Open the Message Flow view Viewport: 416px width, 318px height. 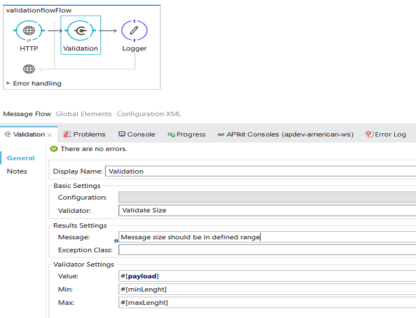coord(27,114)
